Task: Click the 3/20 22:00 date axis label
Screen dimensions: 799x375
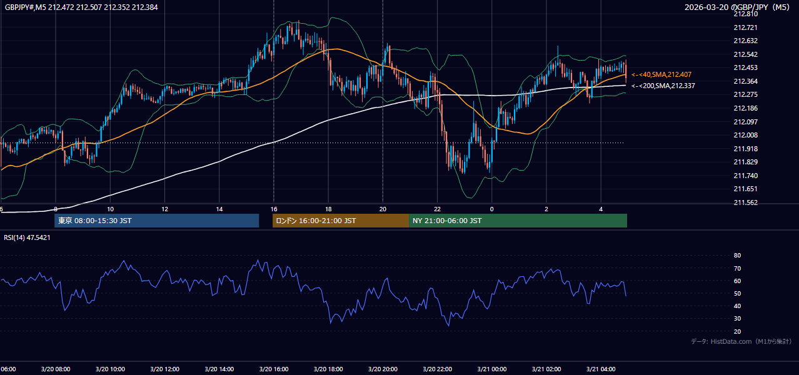Action: tap(437, 369)
